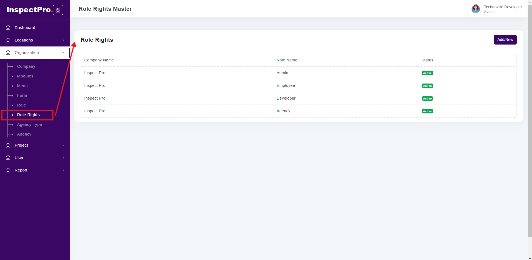Click the Locations sidebar icon
532x260 pixels.
(8, 40)
